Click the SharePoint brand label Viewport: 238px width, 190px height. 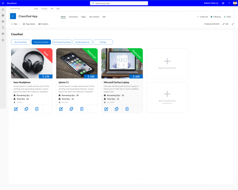(12, 3)
